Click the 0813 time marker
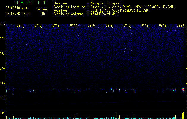 point(56,26)
